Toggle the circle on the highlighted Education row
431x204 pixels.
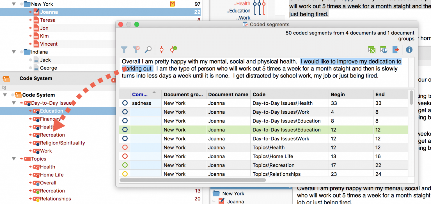point(125,130)
